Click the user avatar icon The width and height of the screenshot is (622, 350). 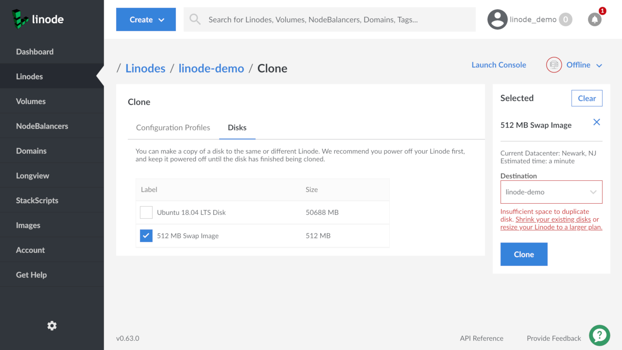click(497, 19)
